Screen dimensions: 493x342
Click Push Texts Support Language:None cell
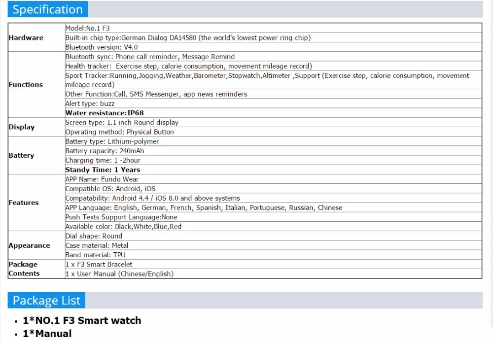[274, 217]
